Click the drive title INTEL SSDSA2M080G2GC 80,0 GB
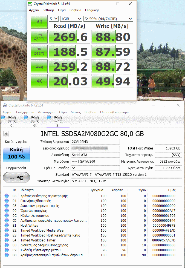This screenshot has width=185, height=268. point(92,134)
